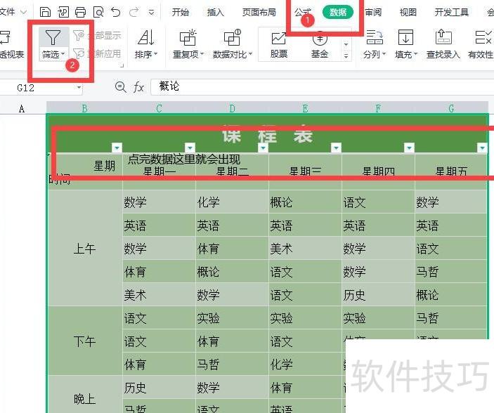Image resolution: width=494 pixels, height=413 pixels.
Task: Open filter dropdown on column E
Action: (x=336, y=147)
